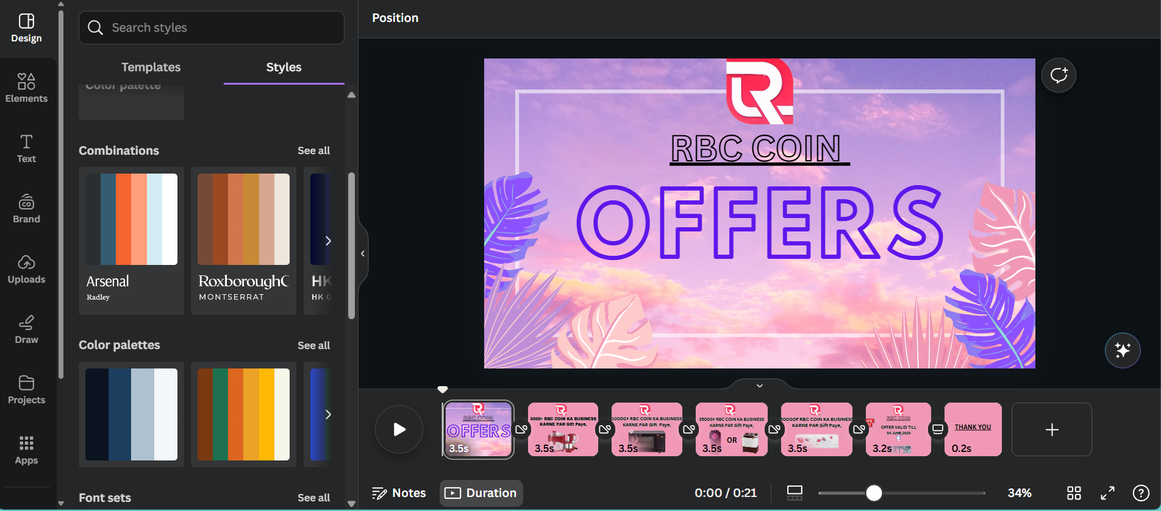
Task: Open the Uploads panel
Action: pyautogui.click(x=26, y=269)
